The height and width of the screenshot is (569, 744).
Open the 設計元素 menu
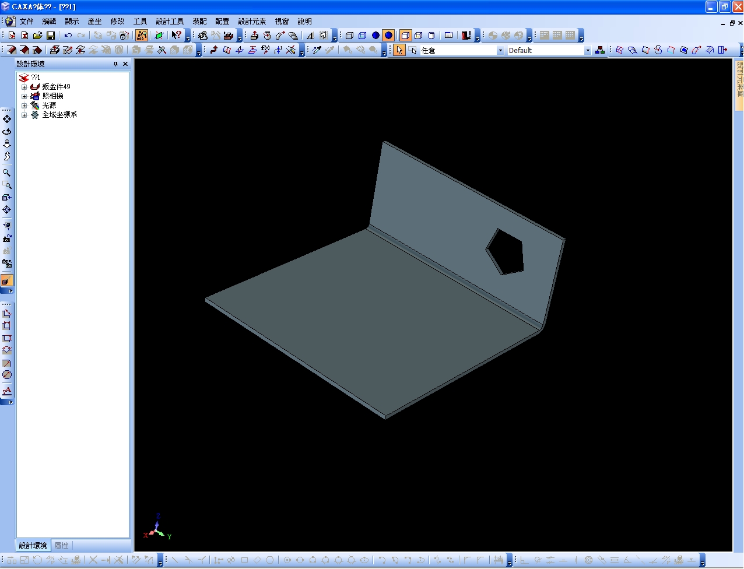[252, 22]
